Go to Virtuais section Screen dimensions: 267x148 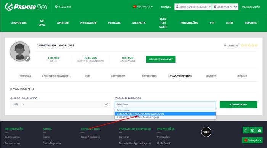click(x=114, y=23)
